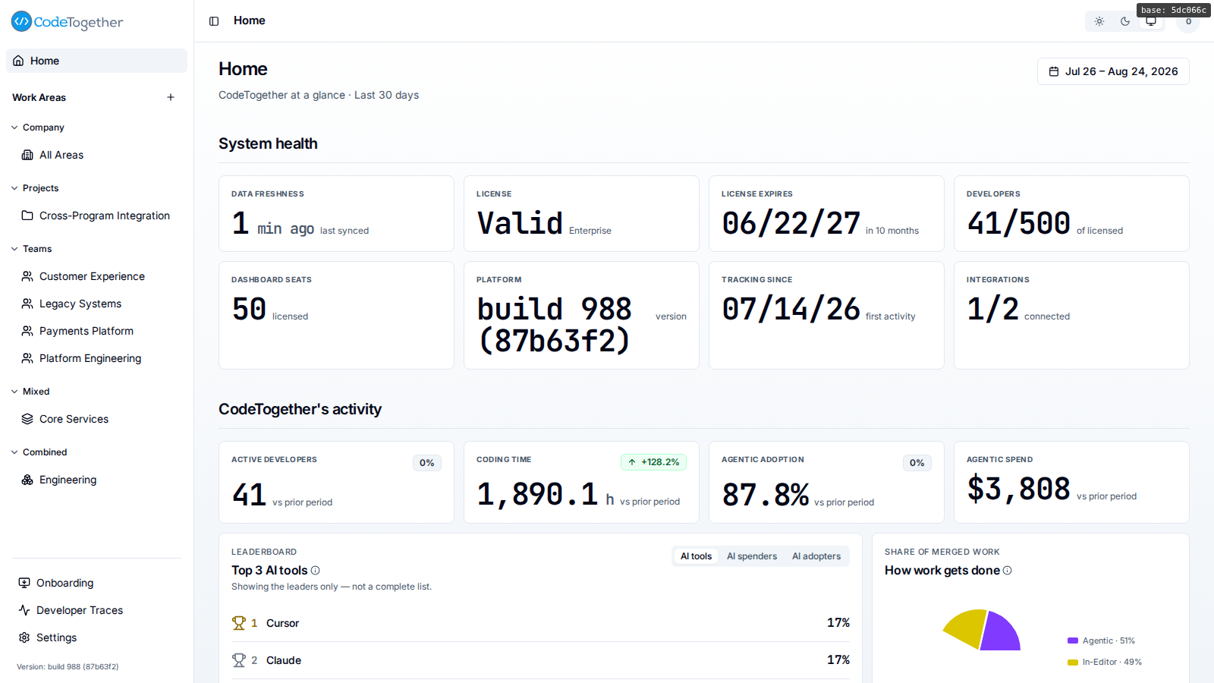Collapse the Teams section

tap(32, 249)
